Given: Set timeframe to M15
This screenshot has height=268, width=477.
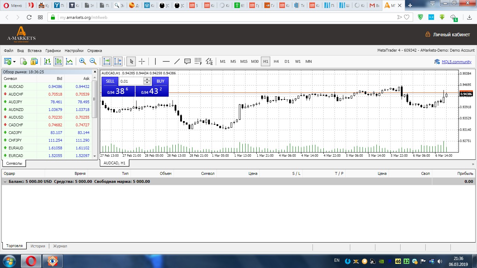Looking at the screenshot, I should [244, 61].
